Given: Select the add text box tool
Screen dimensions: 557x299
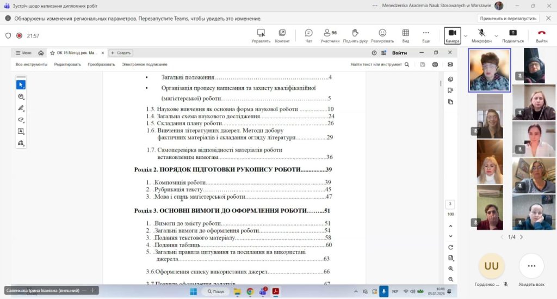Looking at the screenshot, I should click(x=21, y=131).
